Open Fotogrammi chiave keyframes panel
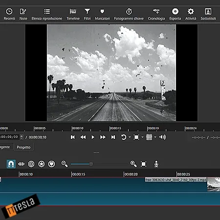This screenshot has width=220, height=220. [129, 14]
